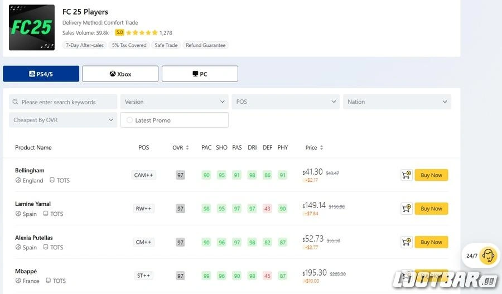Switch to the PC platform tab
Viewport: 502px width, 294px height.
200,74
